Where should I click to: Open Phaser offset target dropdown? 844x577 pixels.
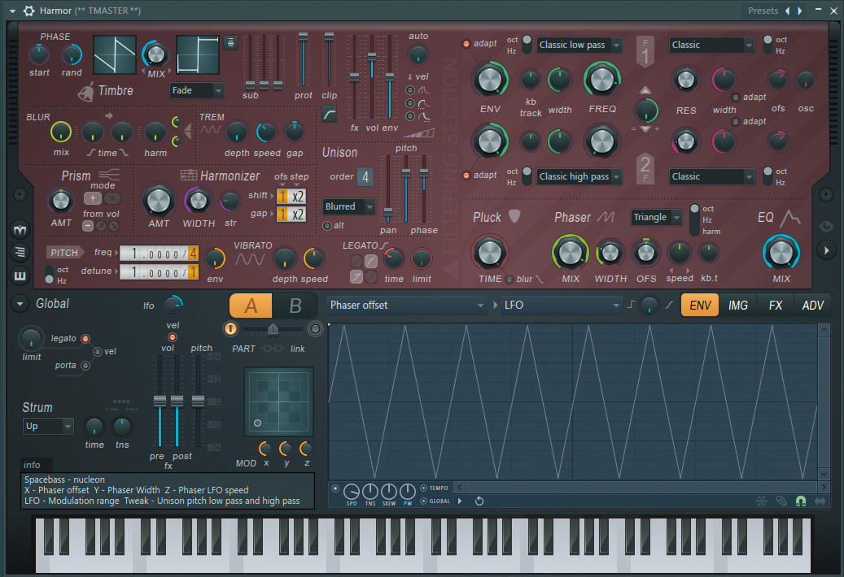(407, 305)
